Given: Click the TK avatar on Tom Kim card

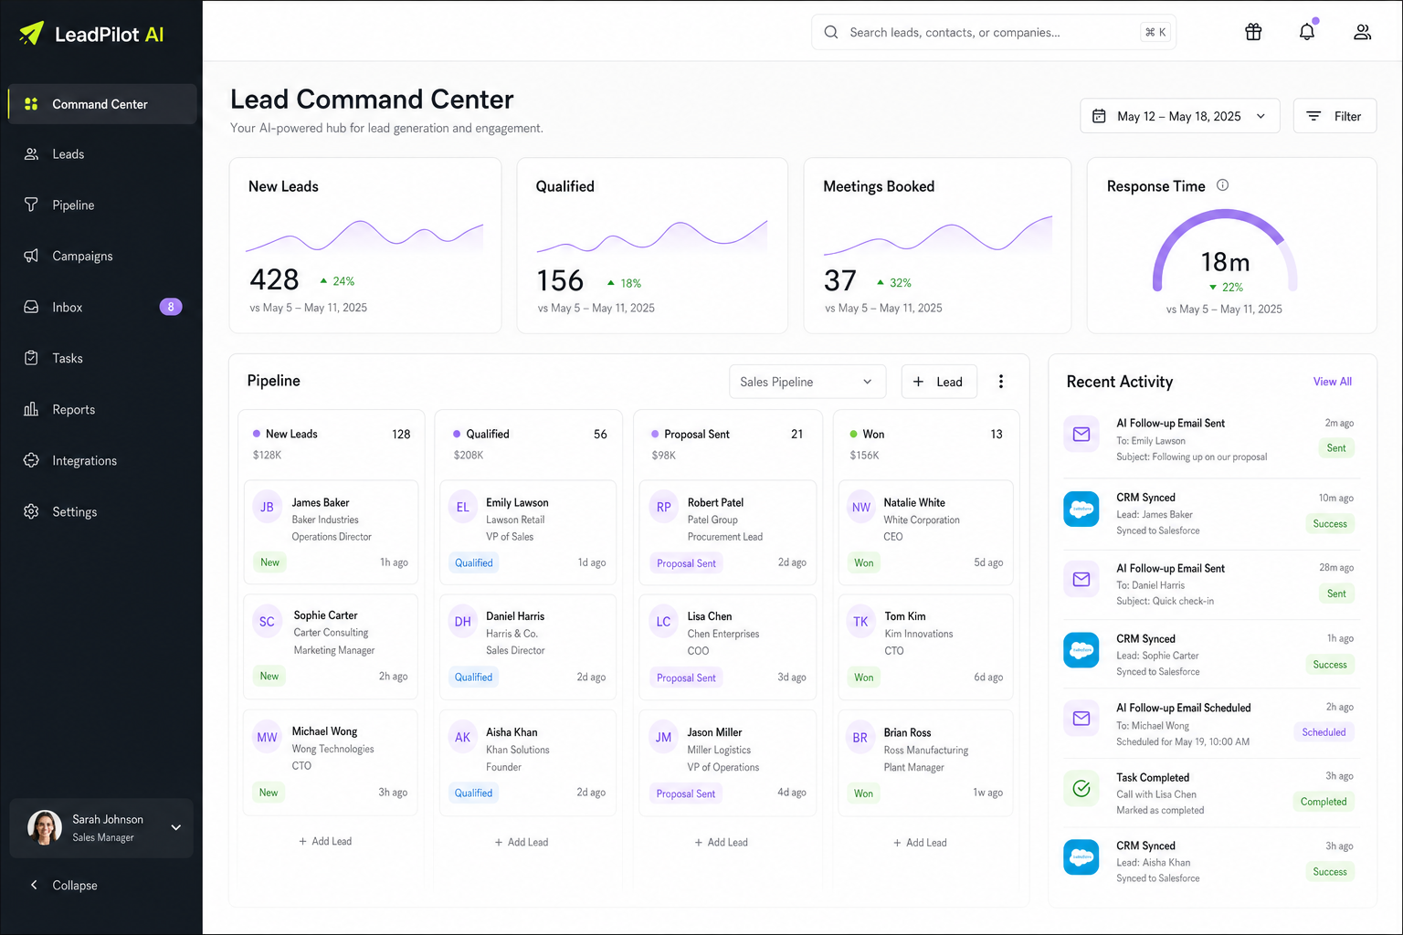Looking at the screenshot, I should point(861,622).
